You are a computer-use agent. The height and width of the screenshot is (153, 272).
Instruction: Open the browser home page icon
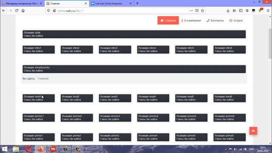coord(23,11)
